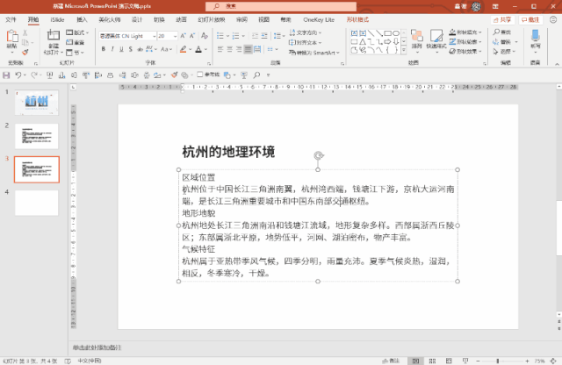Apply strikethrough to the text
This screenshot has width=562, height=365.
(x=140, y=49)
